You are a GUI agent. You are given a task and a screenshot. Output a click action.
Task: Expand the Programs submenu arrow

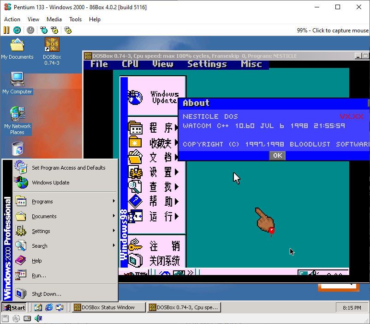click(114, 201)
